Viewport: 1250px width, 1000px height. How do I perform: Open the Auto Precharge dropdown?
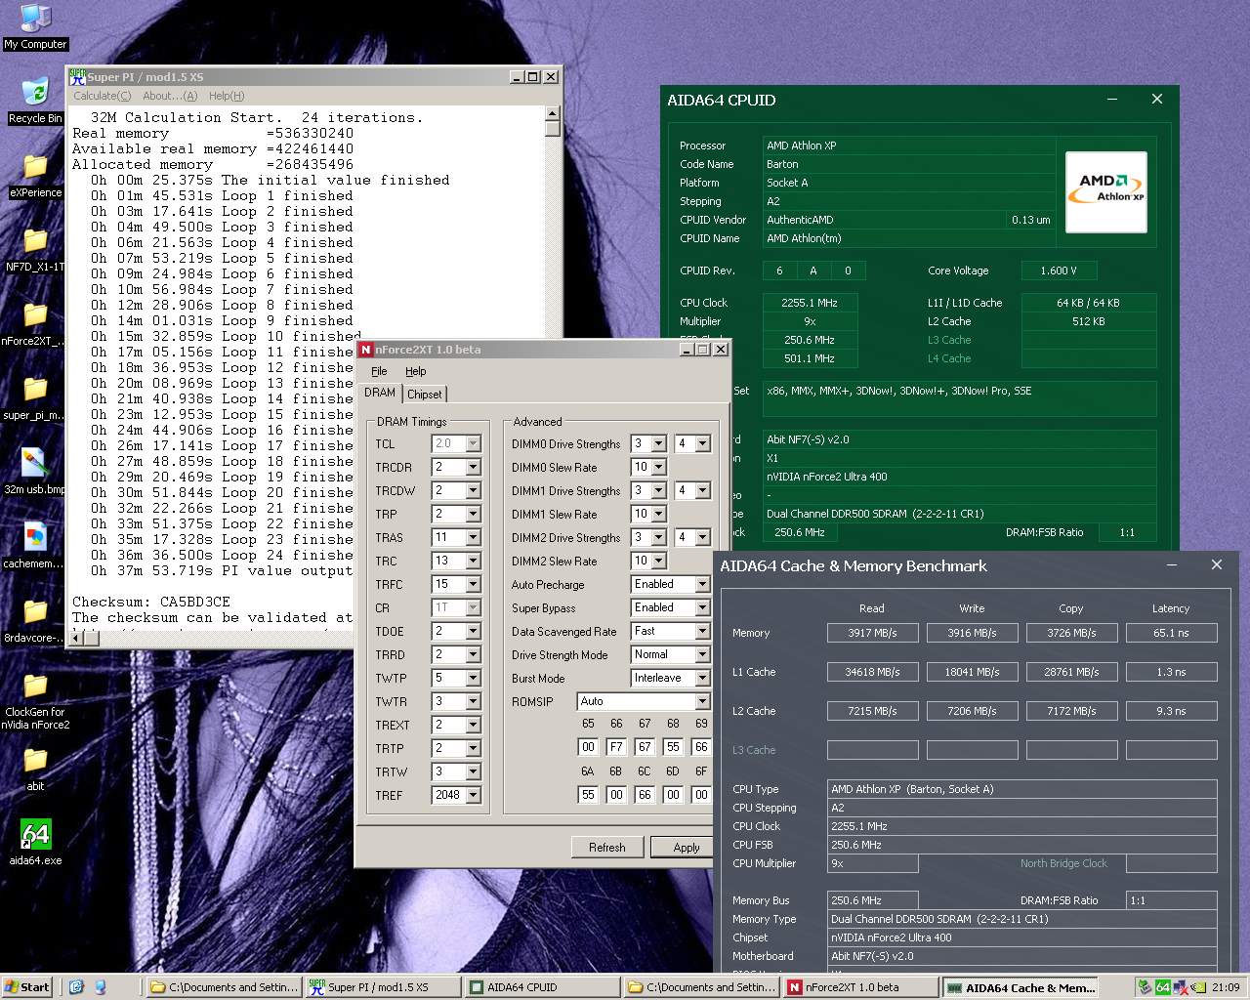[701, 584]
